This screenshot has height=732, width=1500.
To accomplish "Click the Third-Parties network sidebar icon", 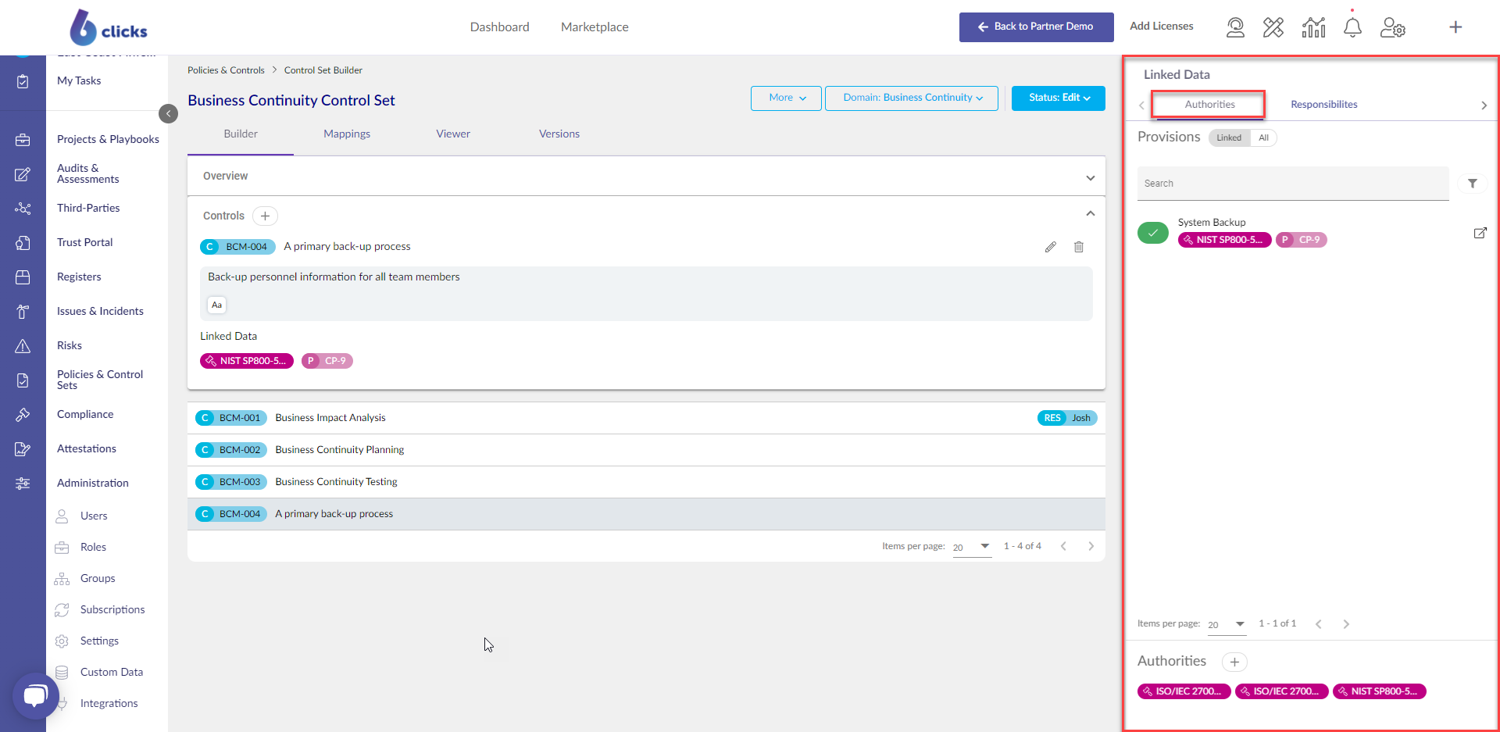I will pyautogui.click(x=23, y=209).
